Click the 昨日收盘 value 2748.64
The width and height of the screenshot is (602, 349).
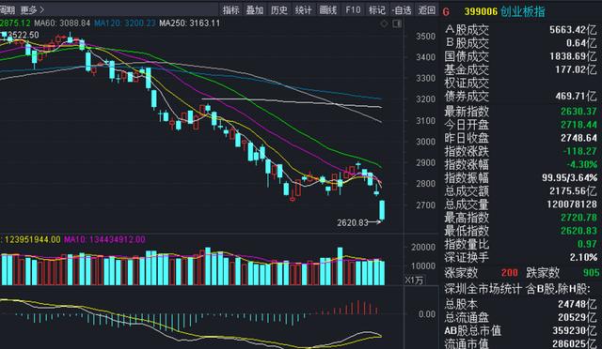[x=578, y=138]
